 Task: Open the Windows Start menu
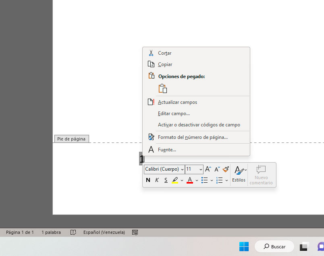point(244,246)
